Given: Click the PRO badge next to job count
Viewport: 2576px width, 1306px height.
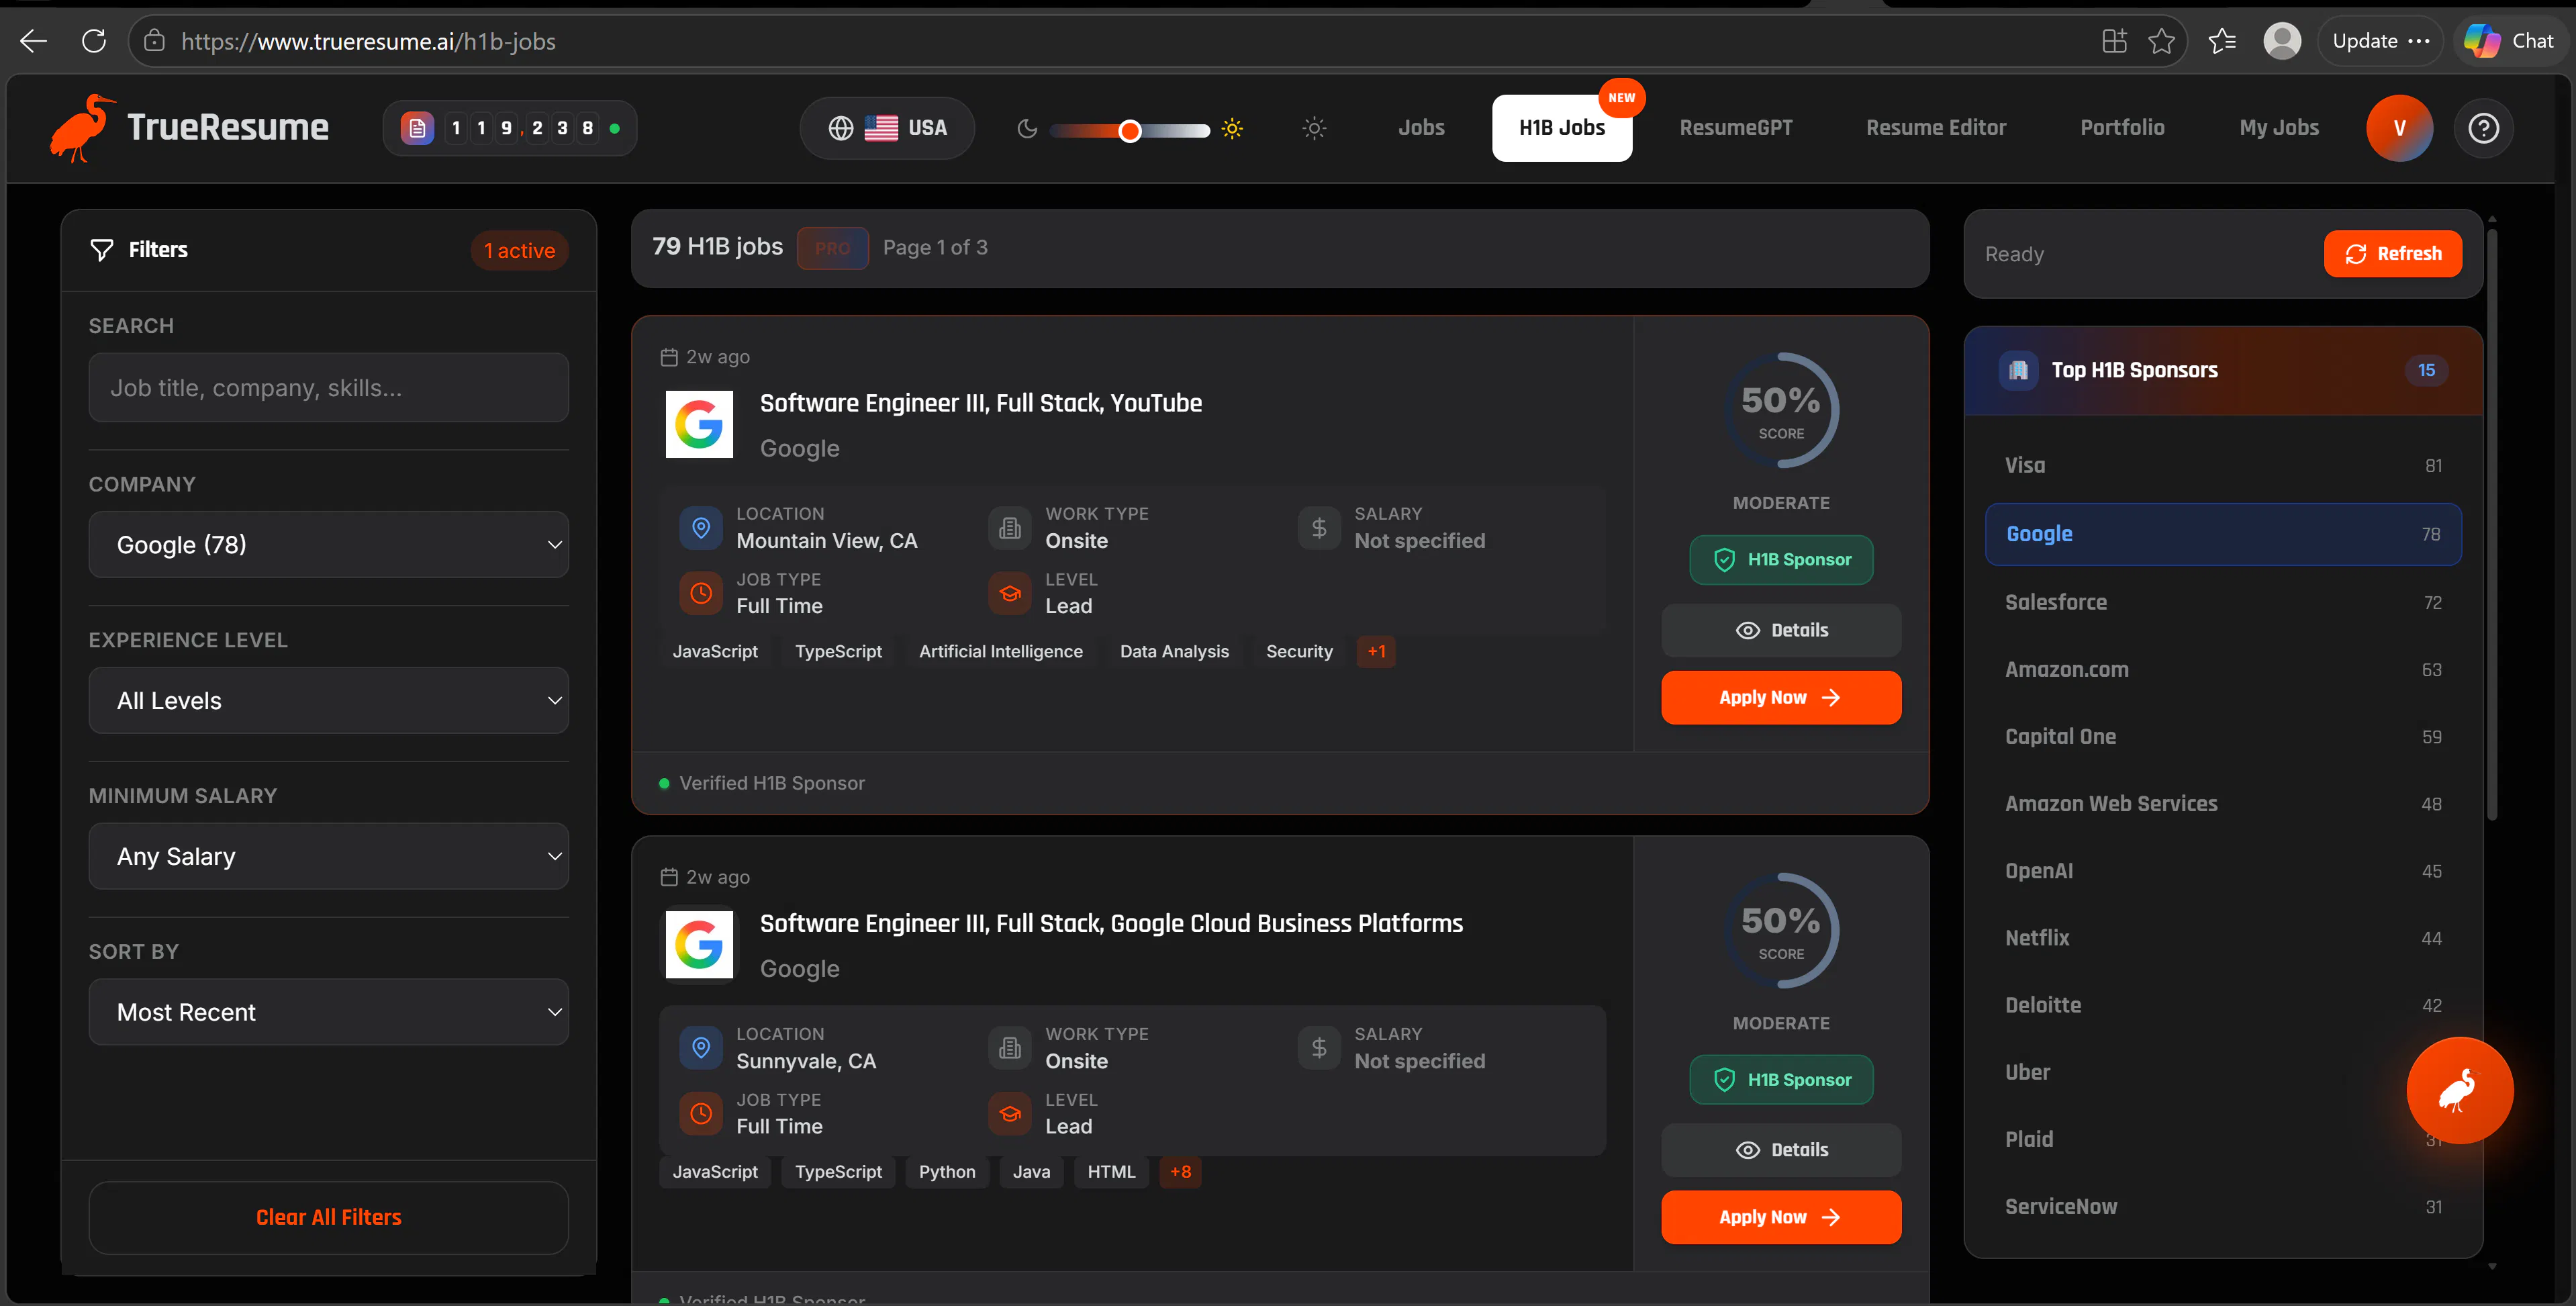Looking at the screenshot, I should pos(832,248).
